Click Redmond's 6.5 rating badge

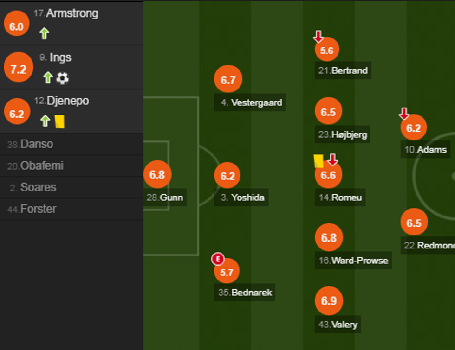tap(414, 223)
